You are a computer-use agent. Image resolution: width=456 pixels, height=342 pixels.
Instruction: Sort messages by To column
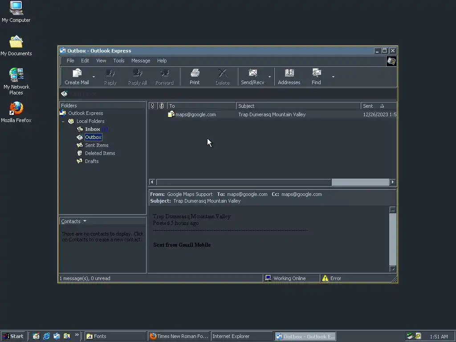tap(202, 106)
